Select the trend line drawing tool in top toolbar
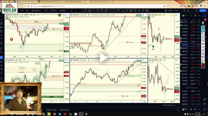The height and width of the screenshot is (116, 208). (85, 11)
